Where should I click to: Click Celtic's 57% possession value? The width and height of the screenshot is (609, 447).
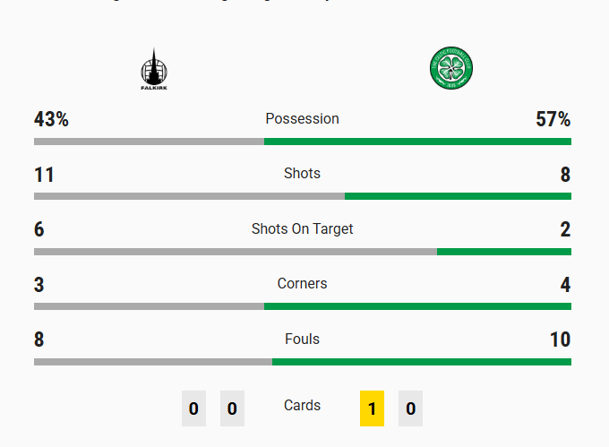(553, 120)
